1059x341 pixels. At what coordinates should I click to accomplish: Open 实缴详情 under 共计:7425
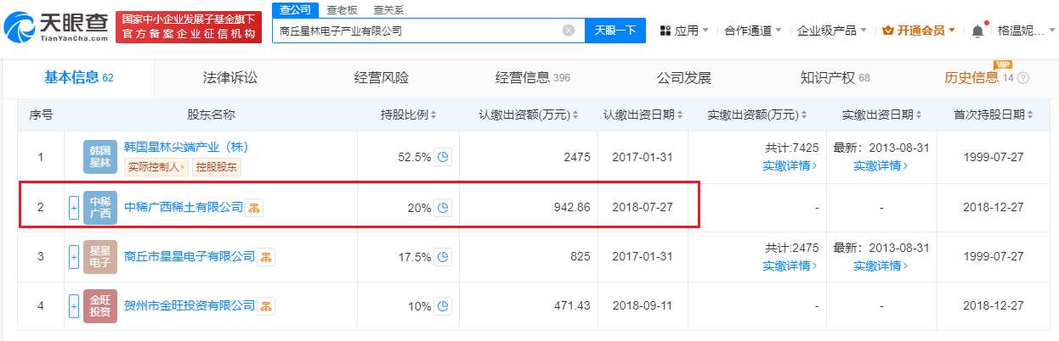pyautogui.click(x=790, y=165)
